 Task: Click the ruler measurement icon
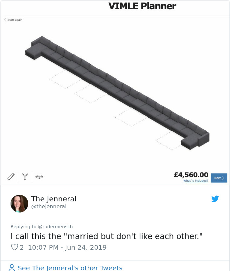tap(11, 177)
